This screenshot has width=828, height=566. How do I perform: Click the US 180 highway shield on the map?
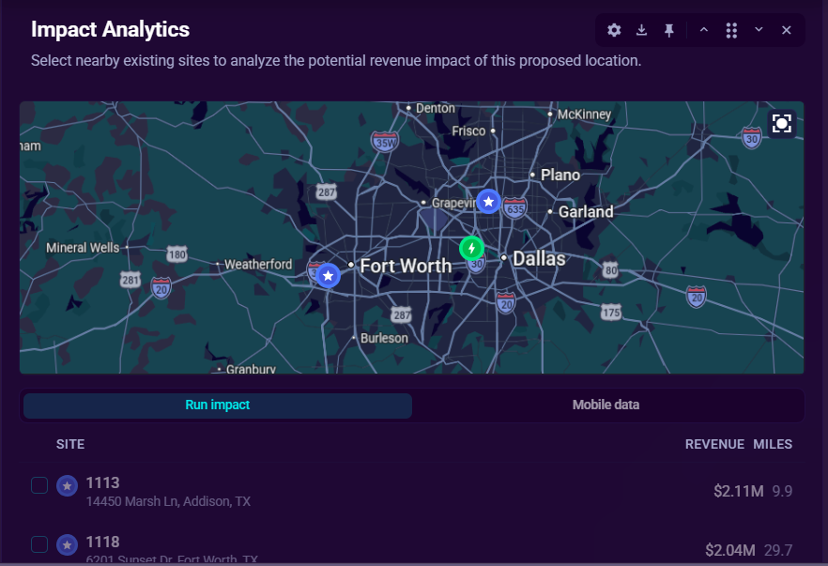pyautogui.click(x=176, y=254)
